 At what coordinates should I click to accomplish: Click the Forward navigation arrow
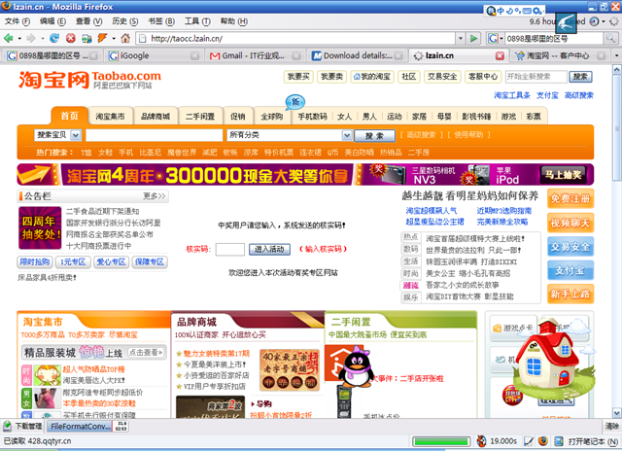(x=30, y=39)
